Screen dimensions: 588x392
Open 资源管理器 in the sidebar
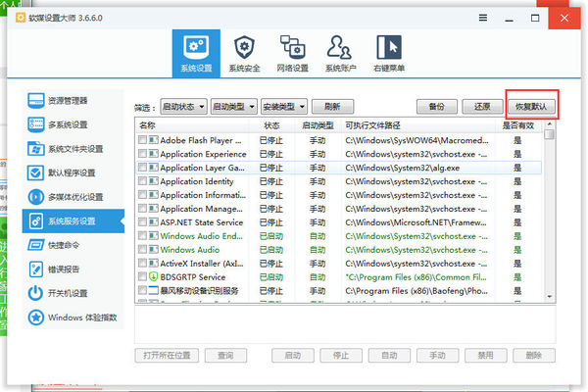click(x=73, y=100)
